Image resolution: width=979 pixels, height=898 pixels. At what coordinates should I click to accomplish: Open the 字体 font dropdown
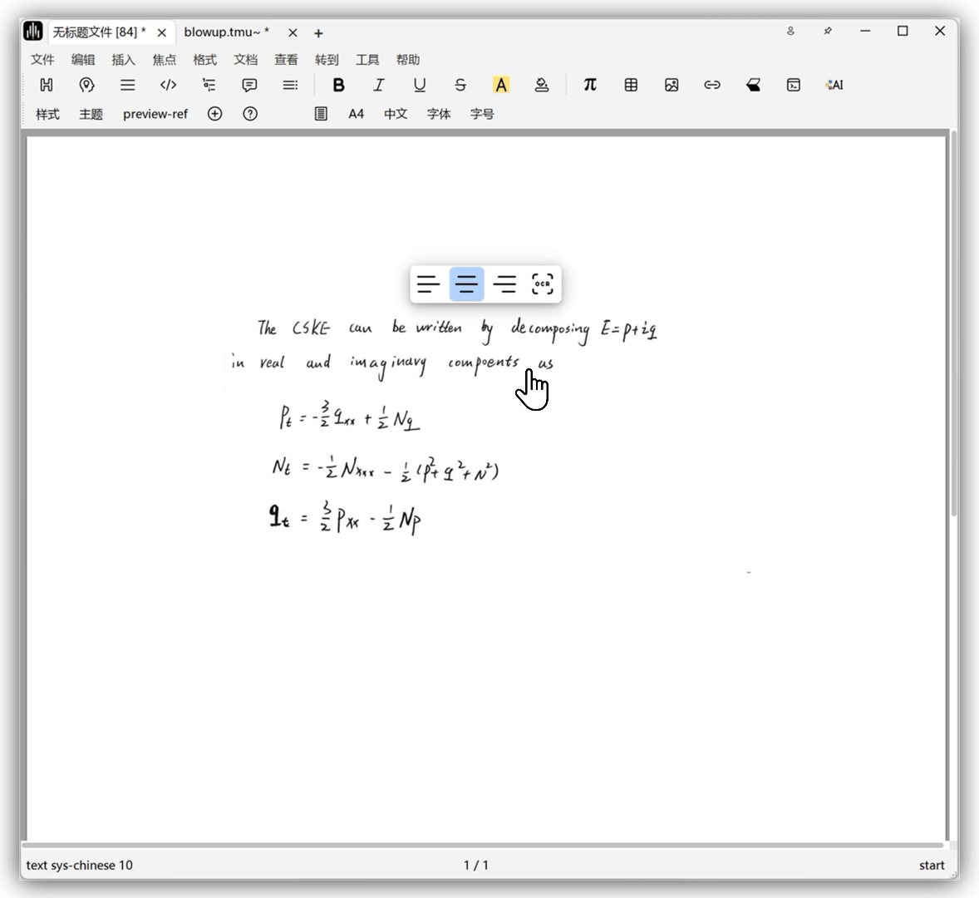coord(439,114)
